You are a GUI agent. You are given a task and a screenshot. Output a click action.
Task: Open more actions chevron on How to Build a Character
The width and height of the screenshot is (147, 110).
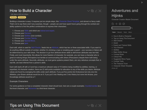pyautogui.click(x=88, y=11)
